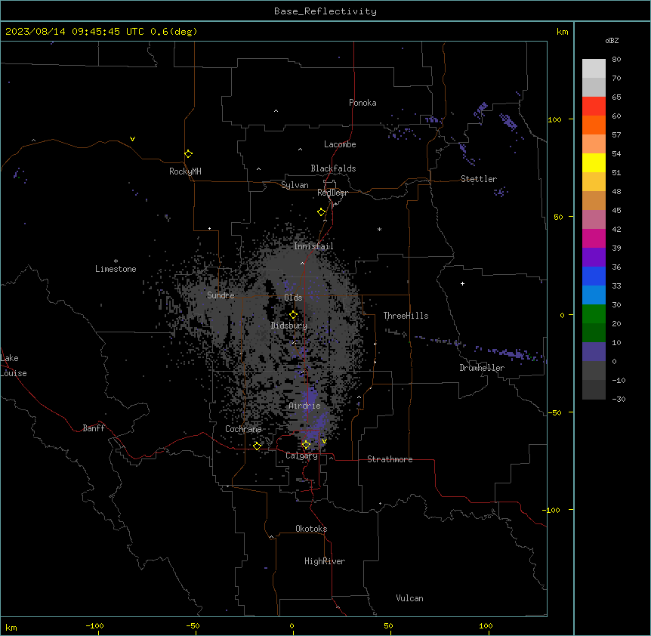The width and height of the screenshot is (651, 636).
Task: Select the green 30 dBZ legend swatch
Action: point(594,314)
